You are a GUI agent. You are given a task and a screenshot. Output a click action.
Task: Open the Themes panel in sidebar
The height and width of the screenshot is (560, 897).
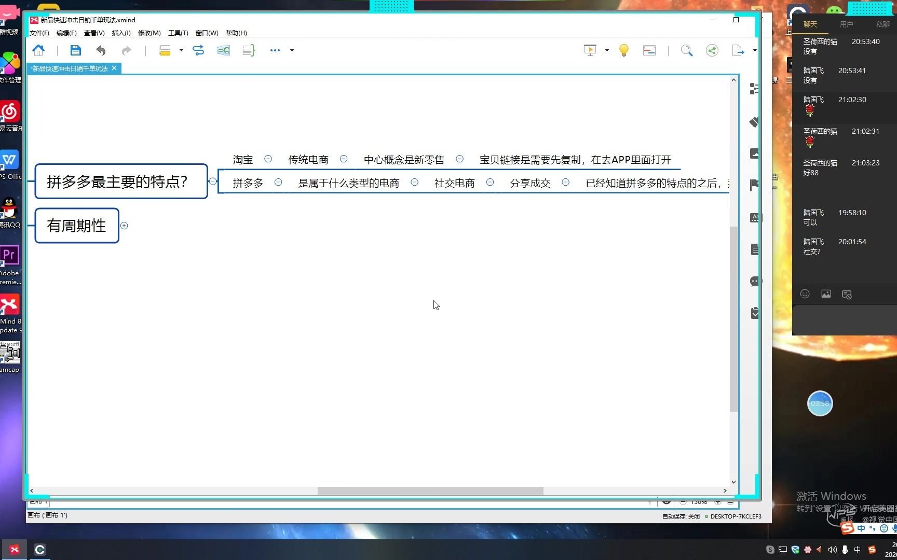[x=754, y=218]
